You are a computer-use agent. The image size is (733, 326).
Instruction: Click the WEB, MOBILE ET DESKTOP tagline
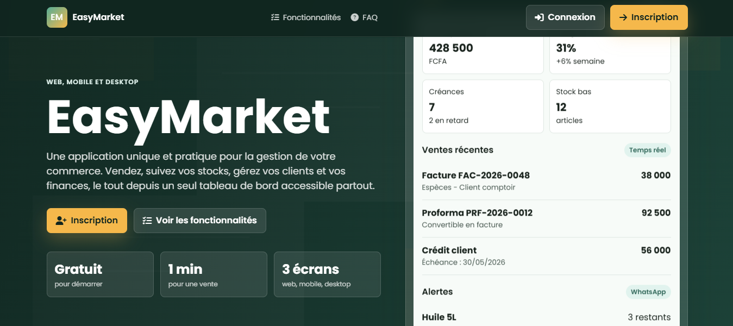tap(92, 82)
